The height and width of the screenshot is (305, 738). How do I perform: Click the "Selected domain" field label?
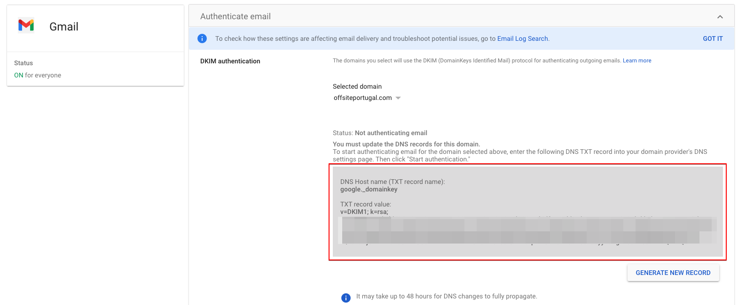357,86
